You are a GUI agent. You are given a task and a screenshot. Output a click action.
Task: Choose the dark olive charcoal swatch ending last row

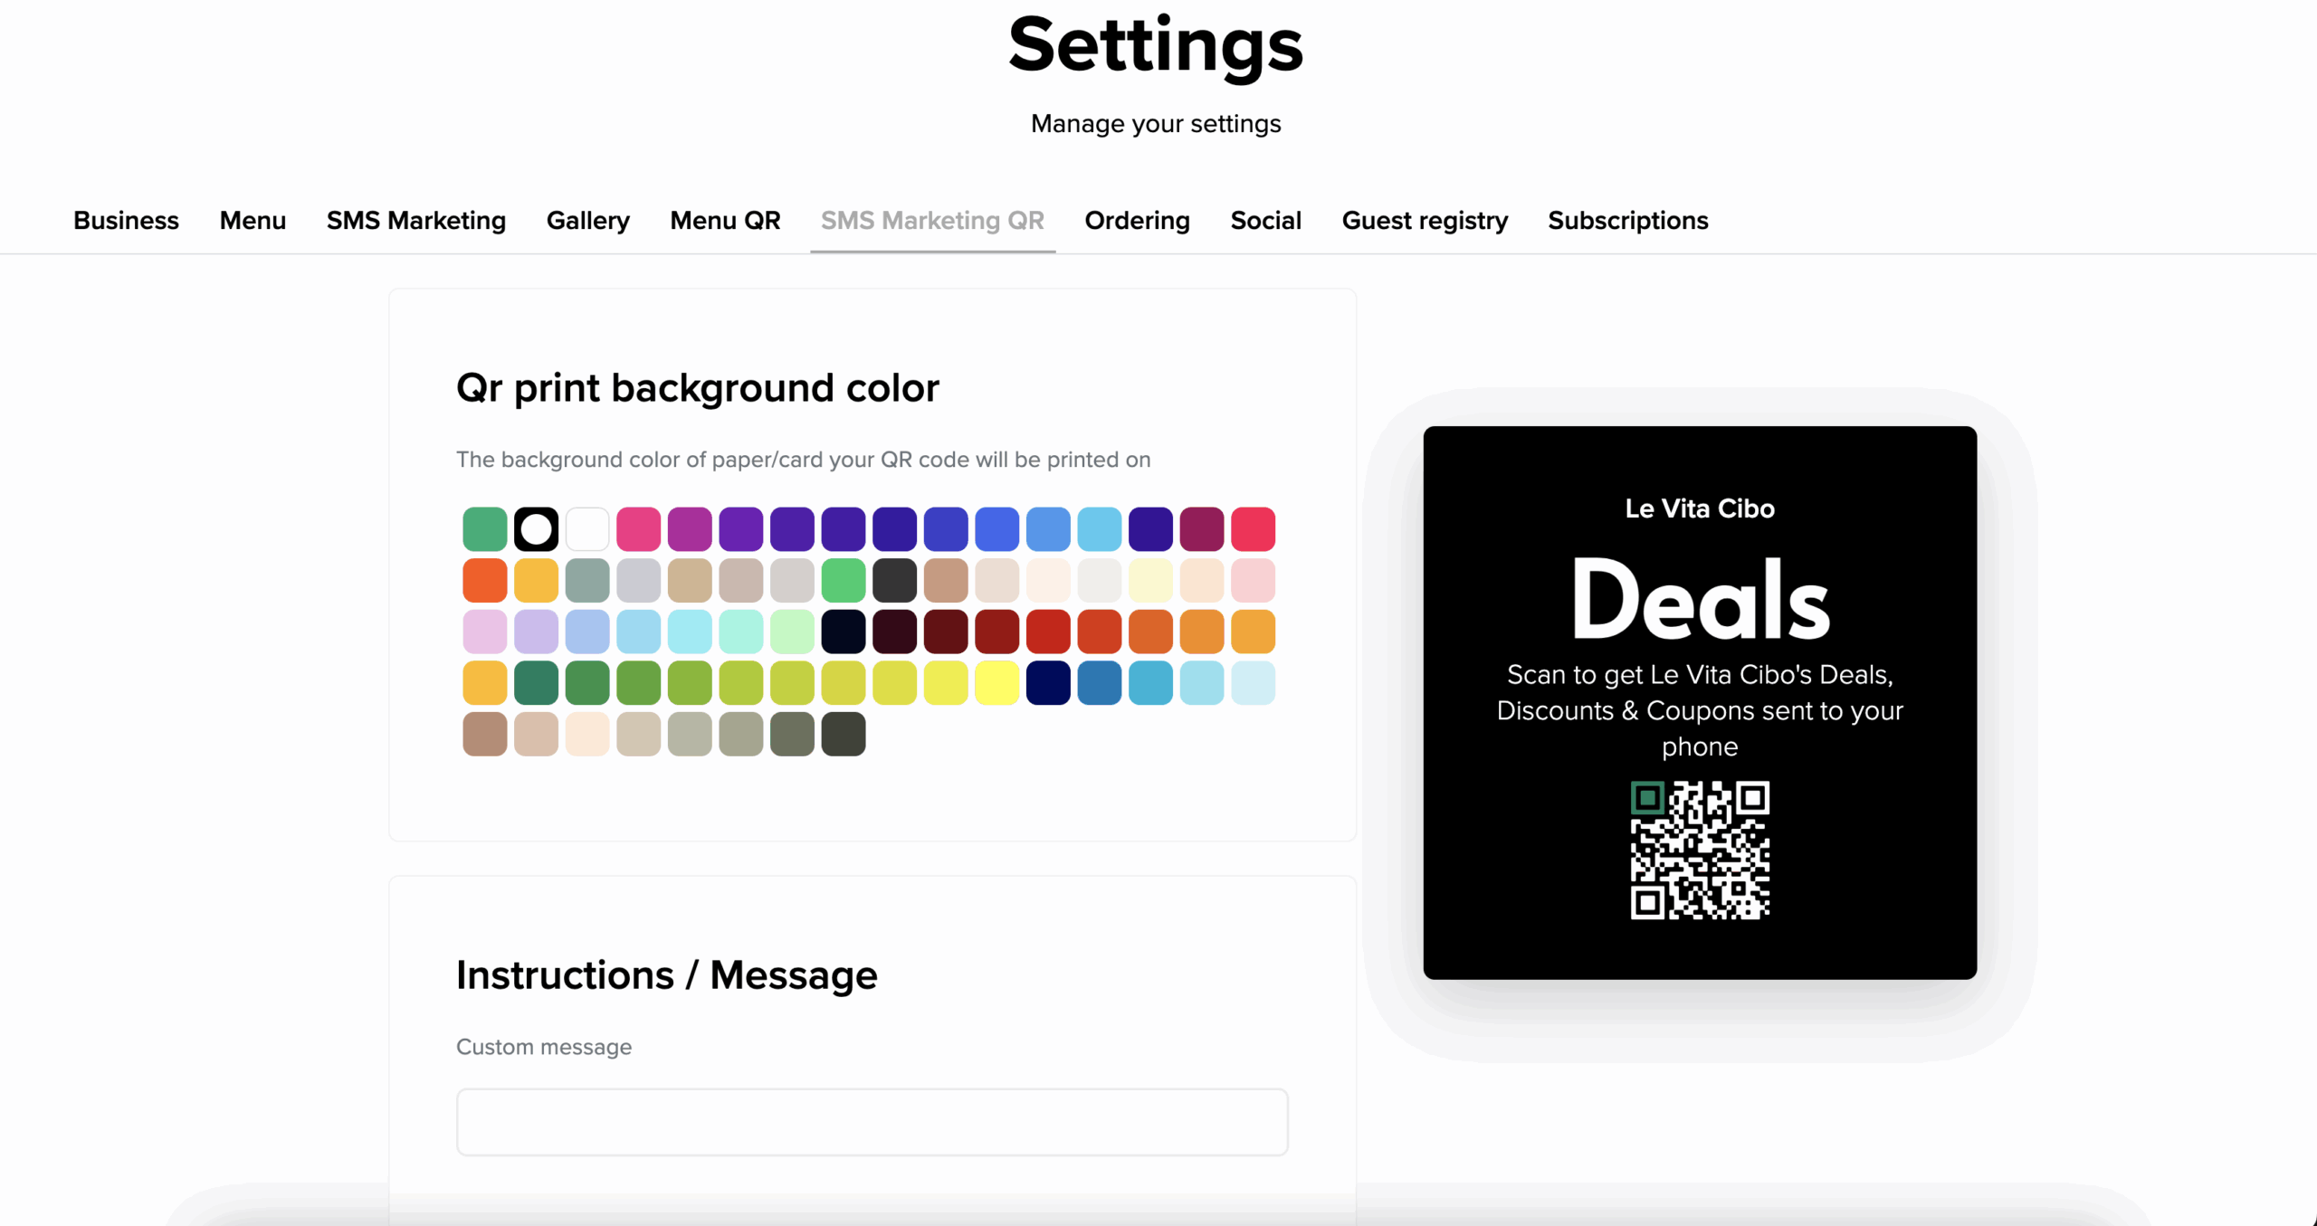pos(844,734)
